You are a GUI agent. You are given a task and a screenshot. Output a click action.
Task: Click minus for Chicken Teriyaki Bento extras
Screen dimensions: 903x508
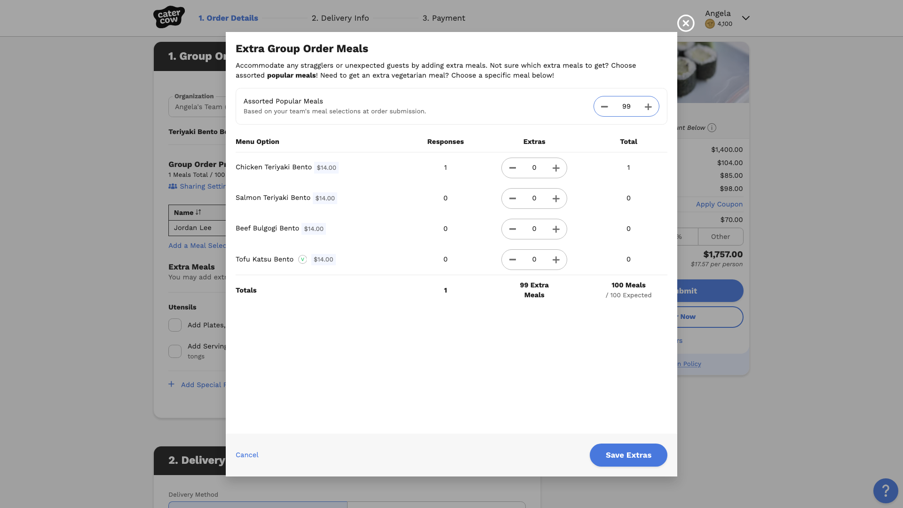(x=513, y=168)
